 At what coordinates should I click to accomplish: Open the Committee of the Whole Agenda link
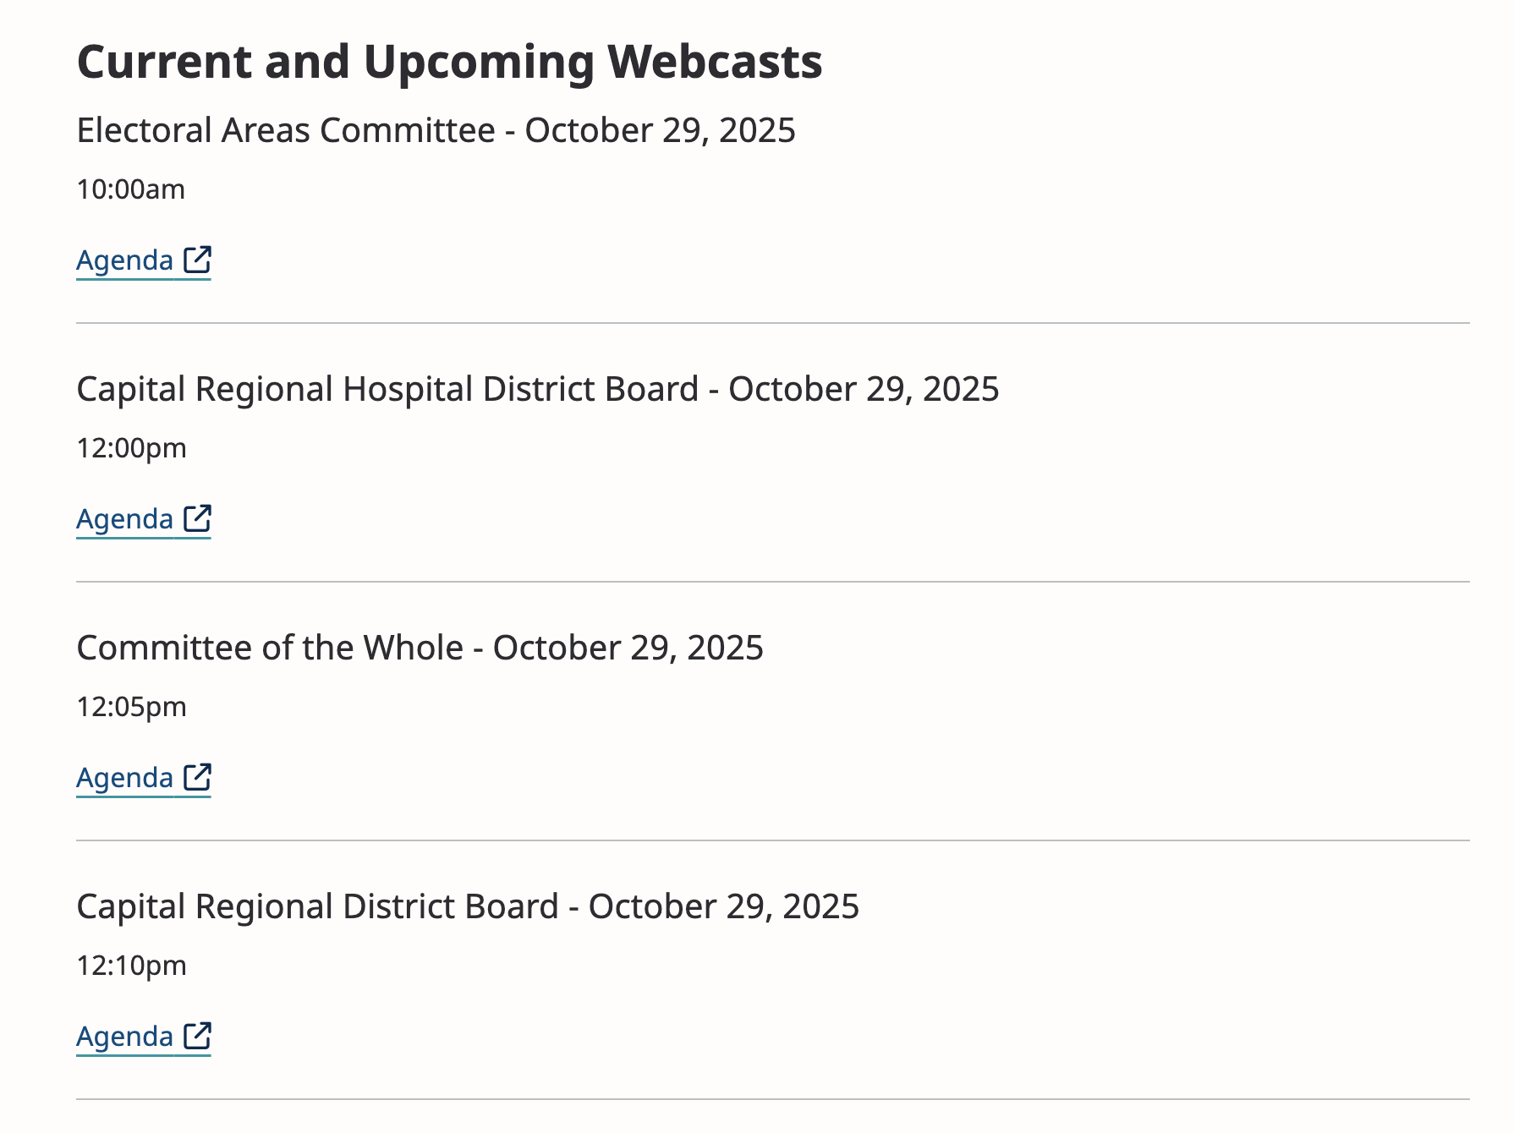[x=125, y=778]
